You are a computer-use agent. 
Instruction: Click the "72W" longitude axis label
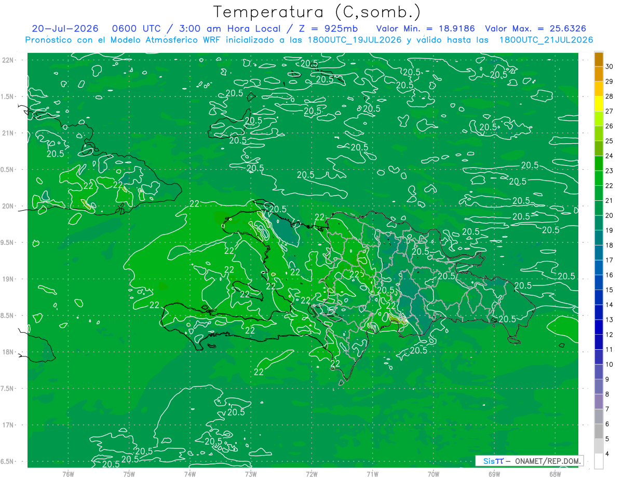[311, 474]
